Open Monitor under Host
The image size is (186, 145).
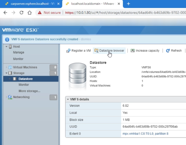[x=18, y=59]
